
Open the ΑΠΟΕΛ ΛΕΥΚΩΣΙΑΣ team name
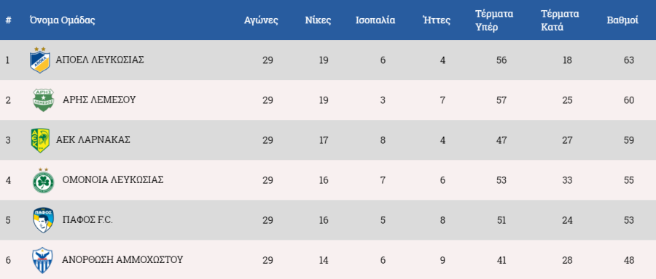point(100,60)
